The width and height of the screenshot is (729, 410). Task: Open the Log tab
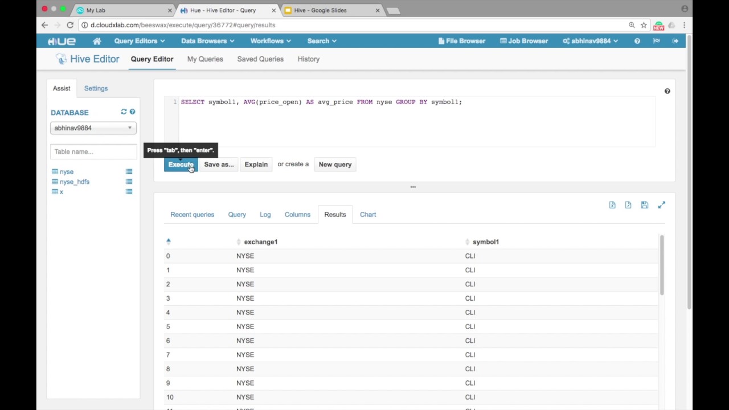[x=265, y=215]
